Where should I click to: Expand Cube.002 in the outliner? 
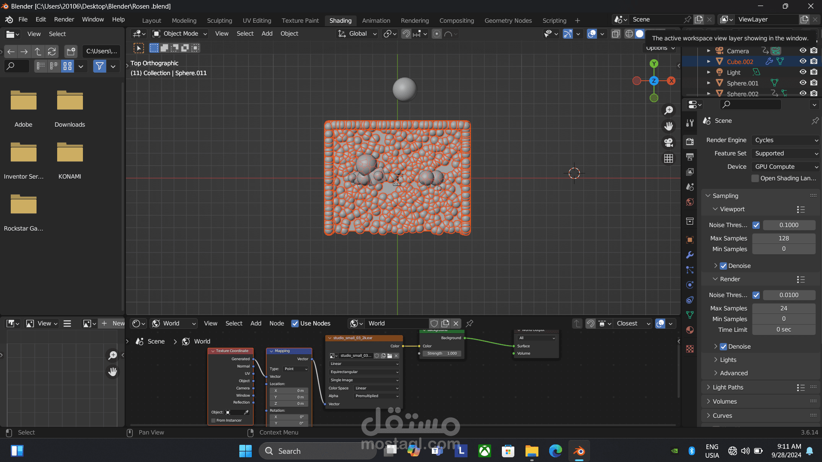709,61
